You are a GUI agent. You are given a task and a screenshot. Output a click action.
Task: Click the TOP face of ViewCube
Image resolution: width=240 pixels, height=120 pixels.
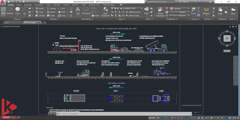(x=227, y=38)
